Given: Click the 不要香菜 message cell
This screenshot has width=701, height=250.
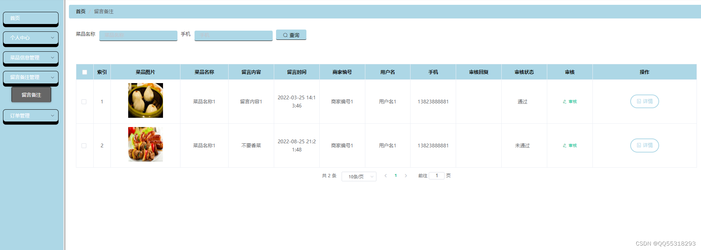Looking at the screenshot, I should coord(251,145).
